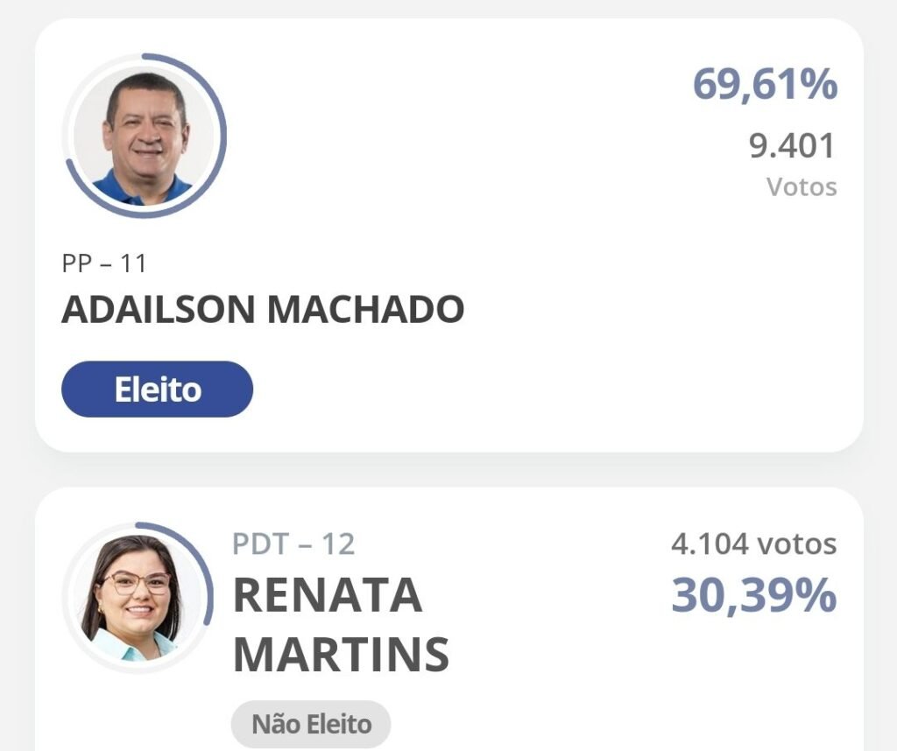Screen dimensions: 897x751
Task: Select the 9.401 vote count
Action: [x=793, y=146]
